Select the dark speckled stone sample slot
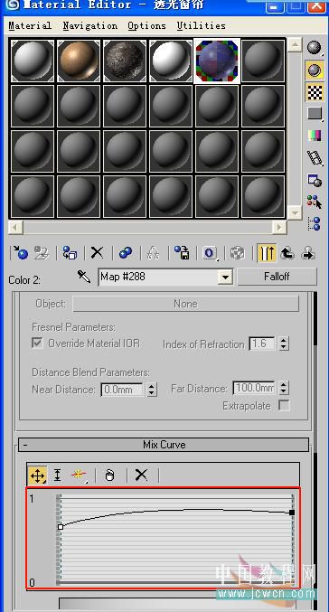 point(125,61)
